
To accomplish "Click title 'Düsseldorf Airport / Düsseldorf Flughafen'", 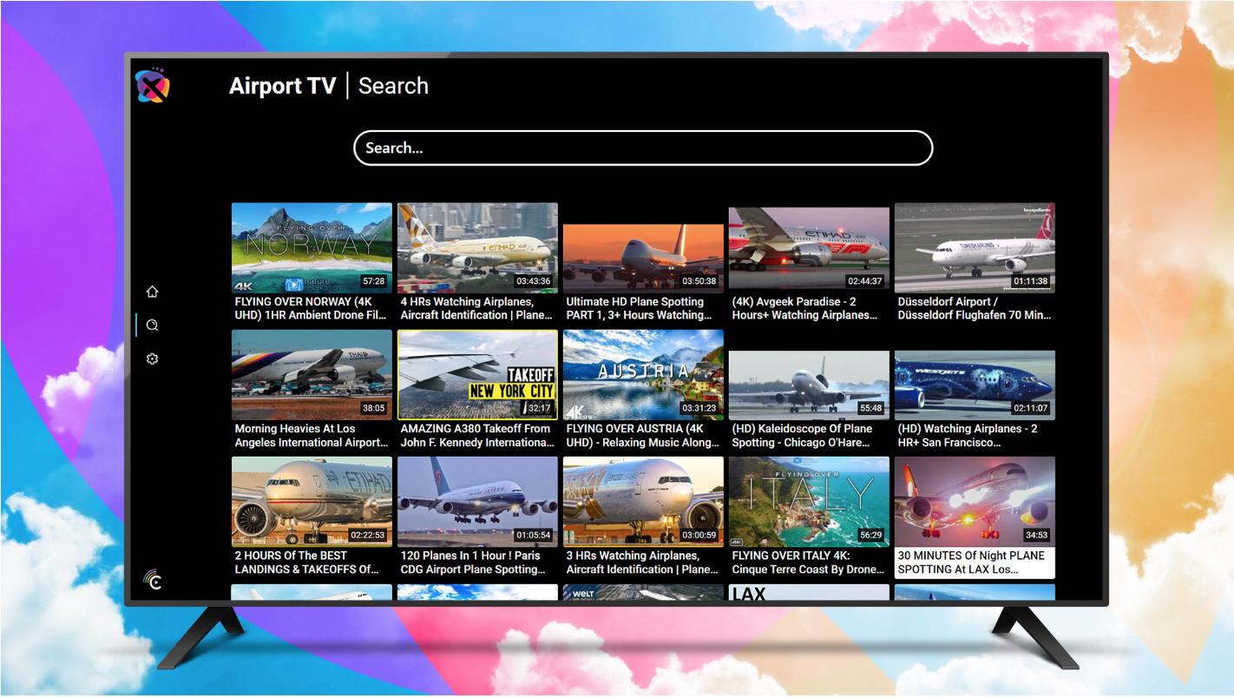I will 975,308.
